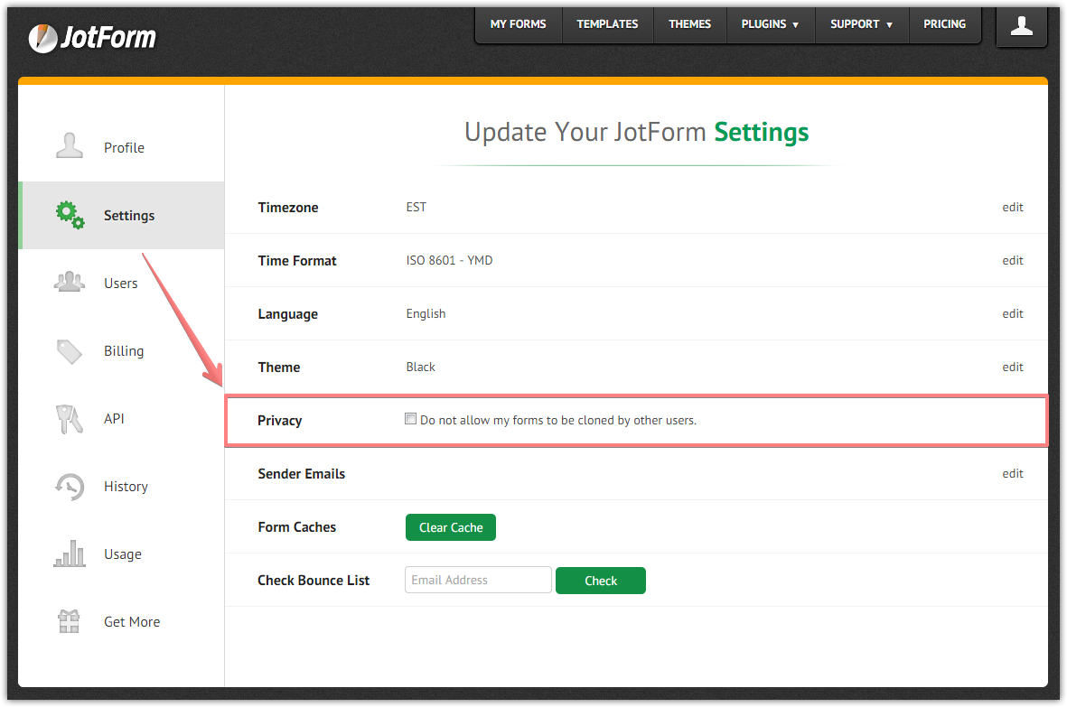Click the Profile silhouette icon in sidebar

tap(70, 147)
